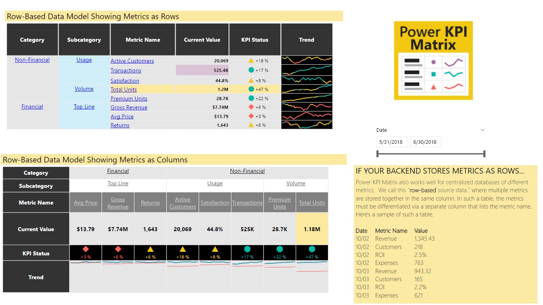Click the red diamond KPI icon for Avg Price row
This screenshot has width=543, height=305.
tap(251, 116)
